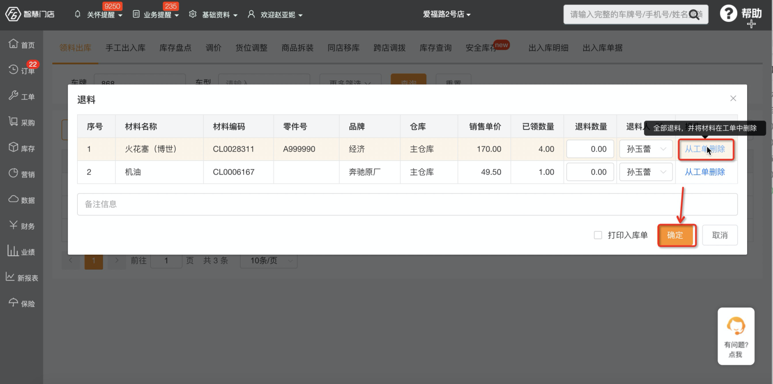Switch to 库存盘点 tab

(x=175, y=48)
